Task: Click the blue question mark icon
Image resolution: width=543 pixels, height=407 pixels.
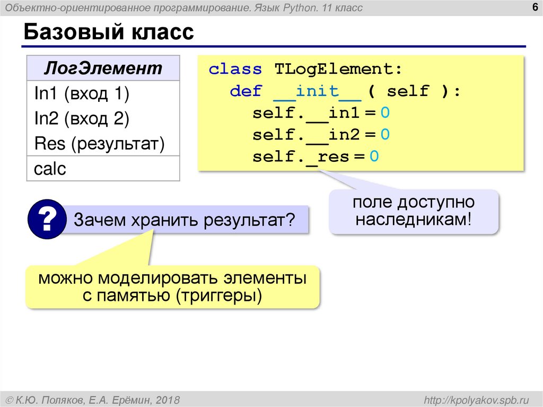Action: [47, 219]
